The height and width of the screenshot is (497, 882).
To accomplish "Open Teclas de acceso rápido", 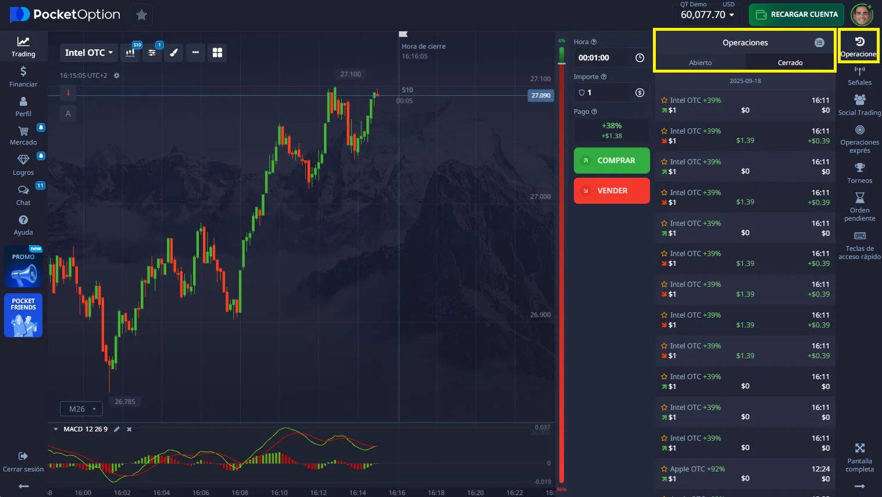I will (x=859, y=245).
